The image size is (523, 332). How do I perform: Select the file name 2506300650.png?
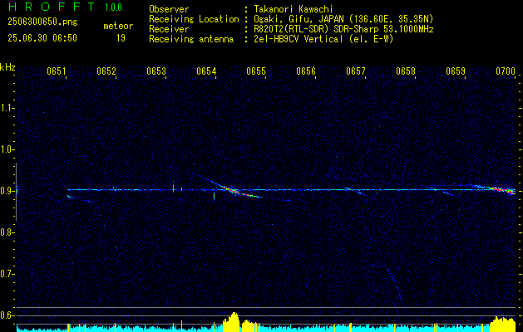tap(42, 22)
